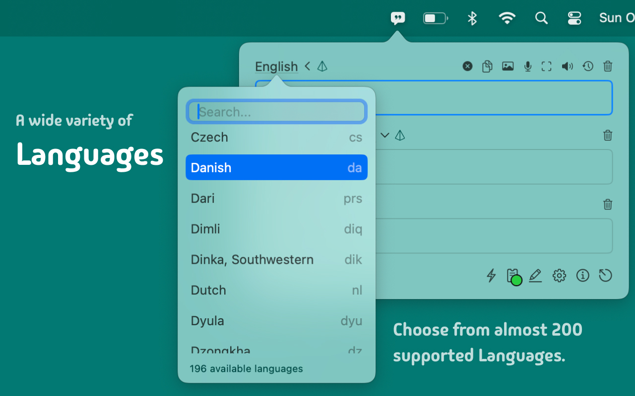Choose Dari from the language list

click(x=276, y=198)
